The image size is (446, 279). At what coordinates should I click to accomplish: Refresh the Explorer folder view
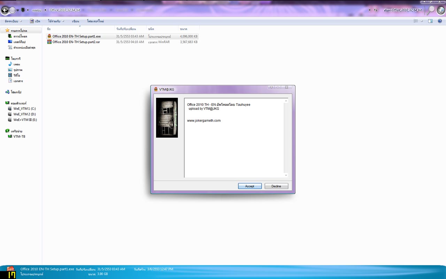point(376,10)
